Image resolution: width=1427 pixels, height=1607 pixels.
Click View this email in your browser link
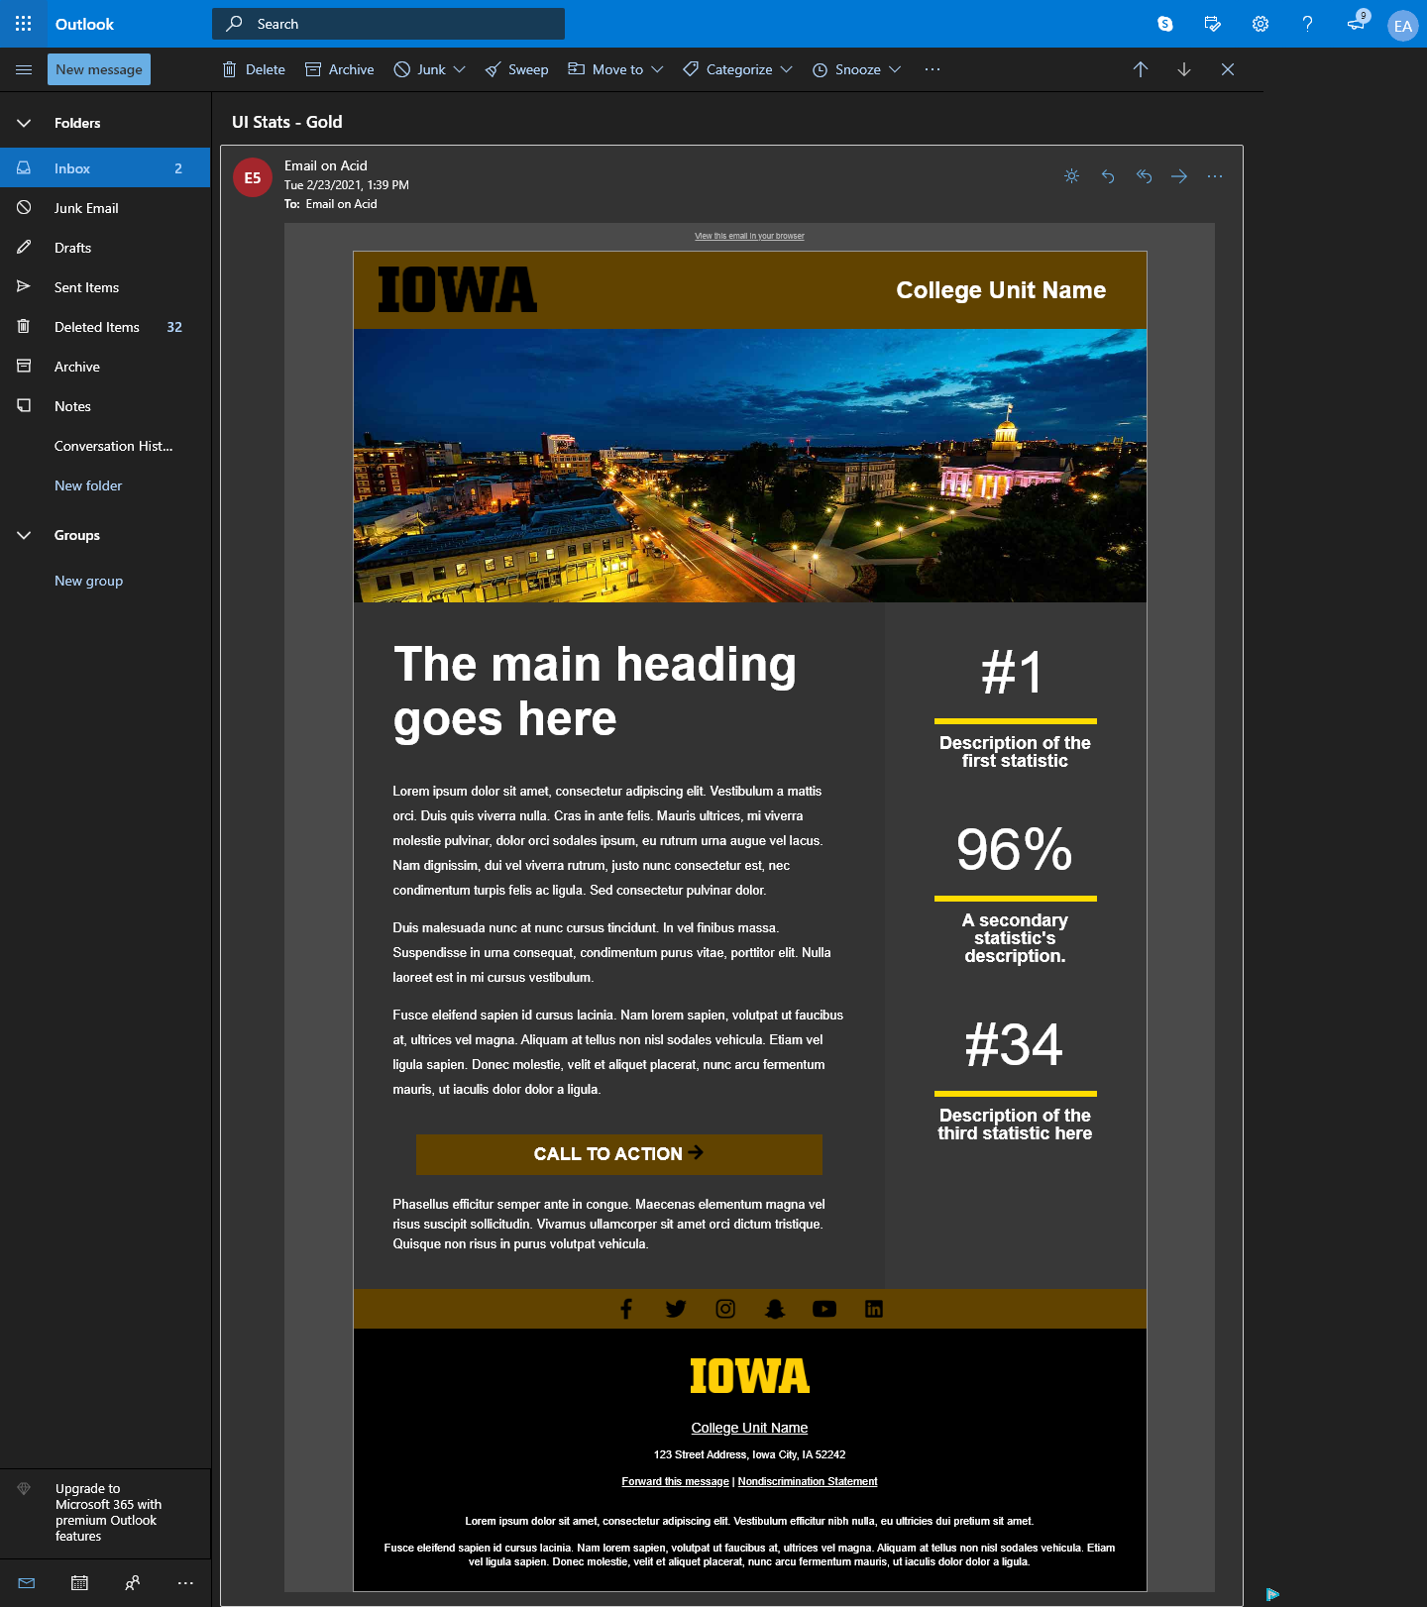point(749,236)
